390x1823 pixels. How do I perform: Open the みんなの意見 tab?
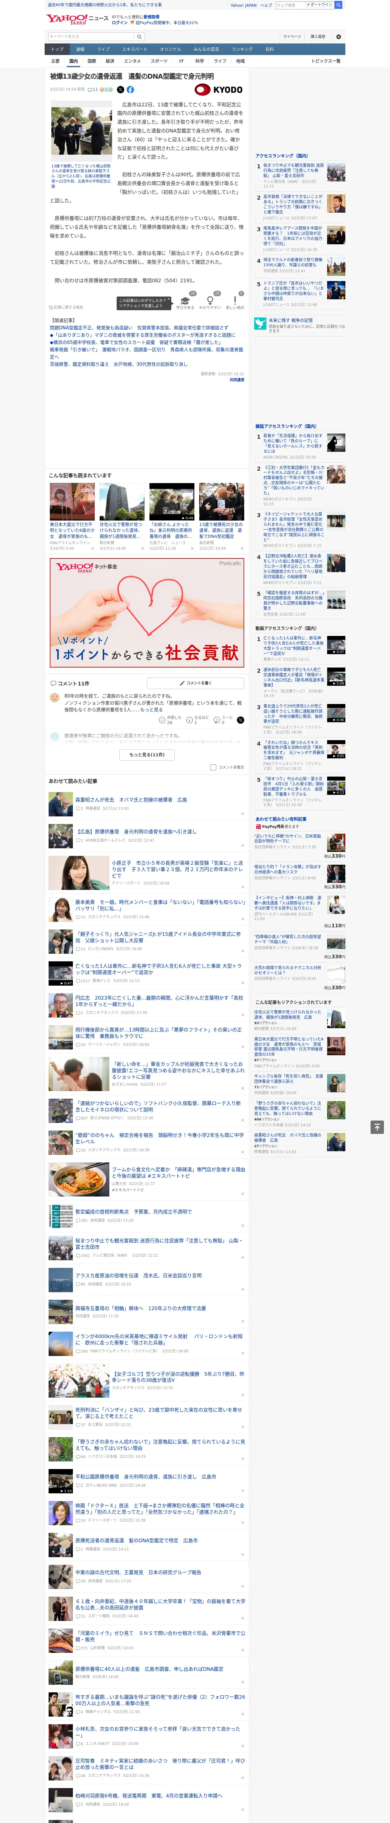click(207, 50)
